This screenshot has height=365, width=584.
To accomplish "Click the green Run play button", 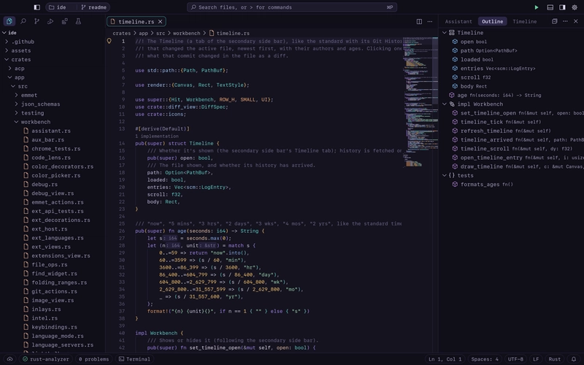I will point(537,7).
